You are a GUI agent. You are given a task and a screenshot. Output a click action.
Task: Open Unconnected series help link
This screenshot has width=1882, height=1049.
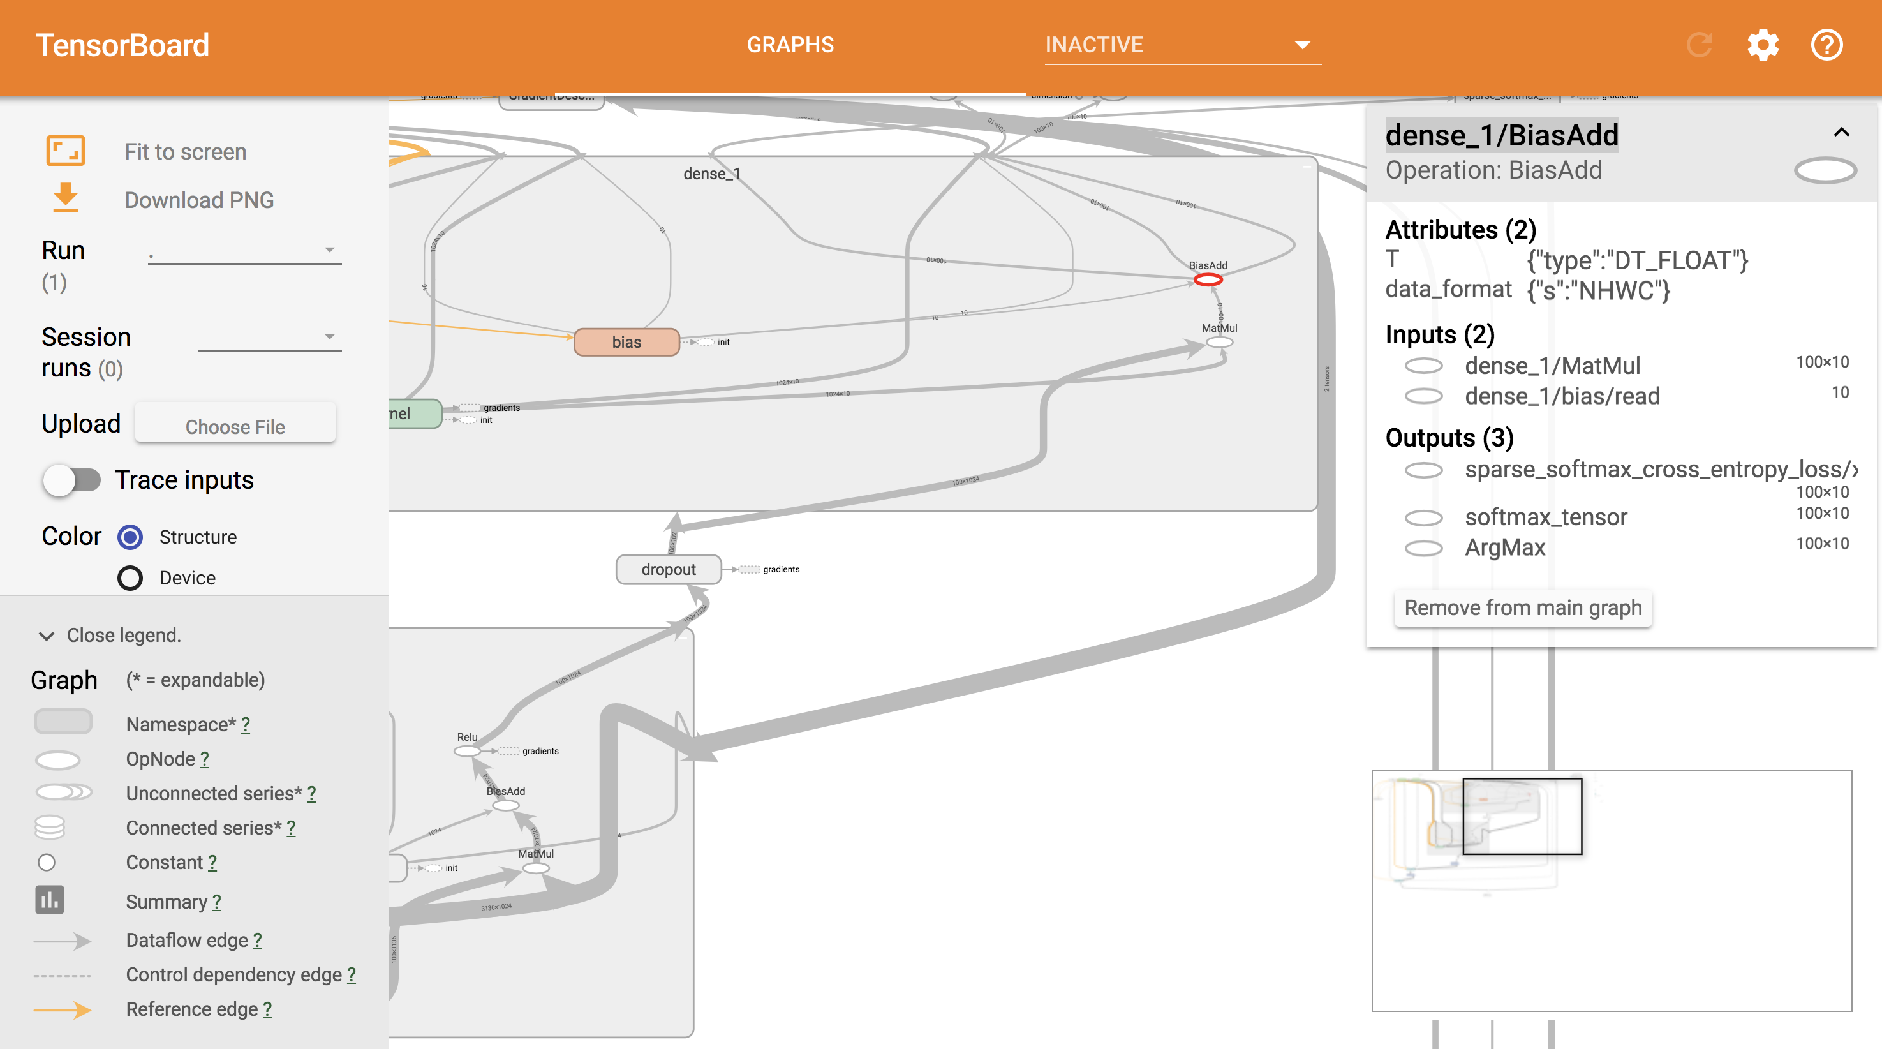pos(311,793)
